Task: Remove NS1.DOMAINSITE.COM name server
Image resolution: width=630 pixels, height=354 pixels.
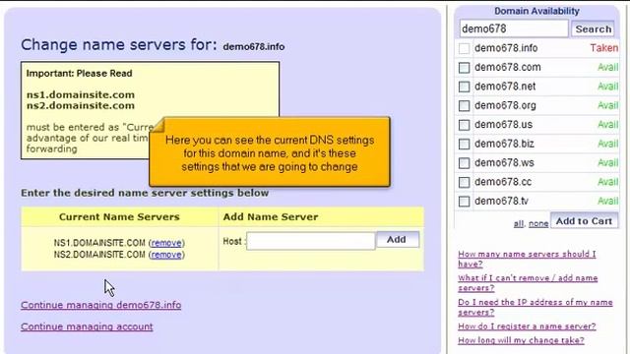Action: pyautogui.click(x=166, y=243)
